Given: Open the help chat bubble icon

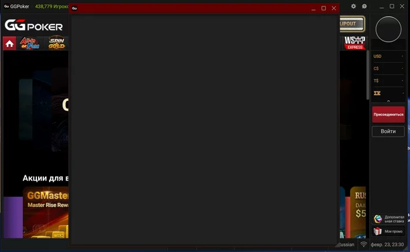Looking at the screenshot, I should 364,6.
